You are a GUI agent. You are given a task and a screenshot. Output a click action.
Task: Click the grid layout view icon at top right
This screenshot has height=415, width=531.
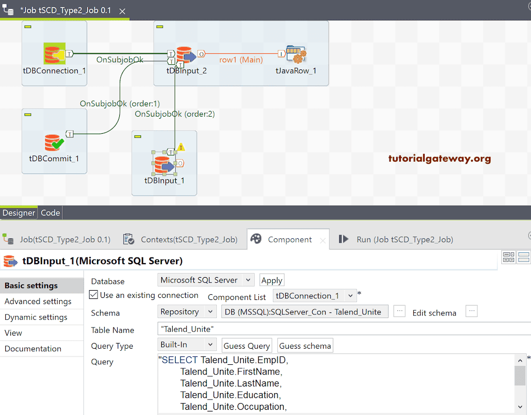click(x=509, y=257)
